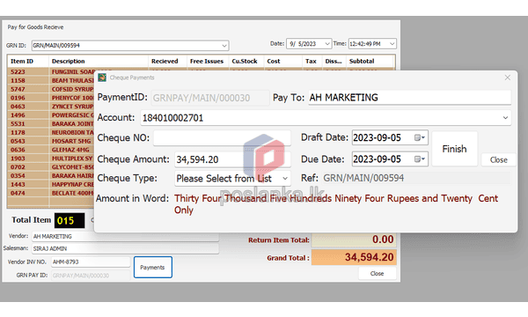The width and height of the screenshot is (528, 317).
Task: Click Close button below Grand Total
Action: pyautogui.click(x=377, y=274)
